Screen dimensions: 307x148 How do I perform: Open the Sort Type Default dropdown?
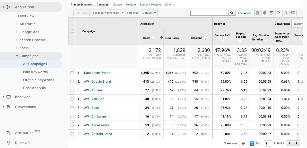(x=149, y=13)
